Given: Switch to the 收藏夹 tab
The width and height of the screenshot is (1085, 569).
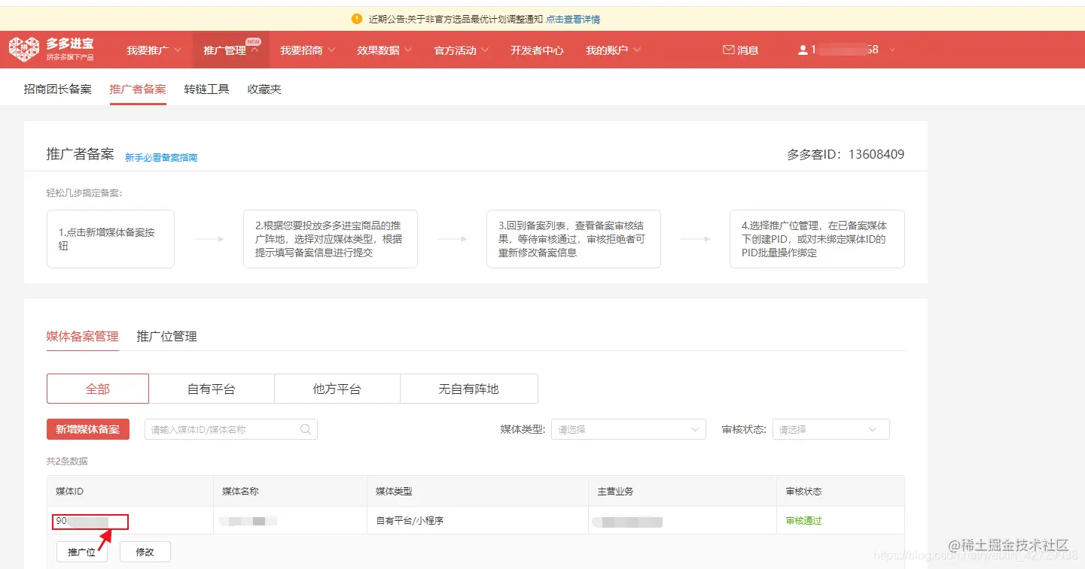Looking at the screenshot, I should pos(264,89).
